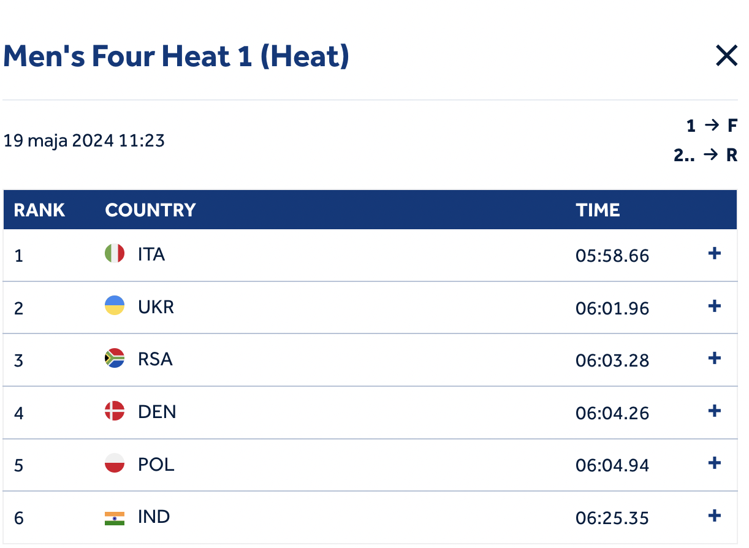
Task: Expand the ITA row plus icon
Action: (714, 254)
